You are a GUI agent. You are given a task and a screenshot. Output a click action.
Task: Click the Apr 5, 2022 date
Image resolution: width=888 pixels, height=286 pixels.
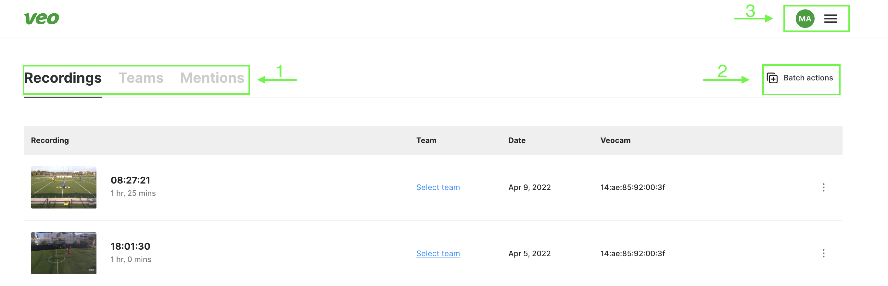[x=529, y=253]
